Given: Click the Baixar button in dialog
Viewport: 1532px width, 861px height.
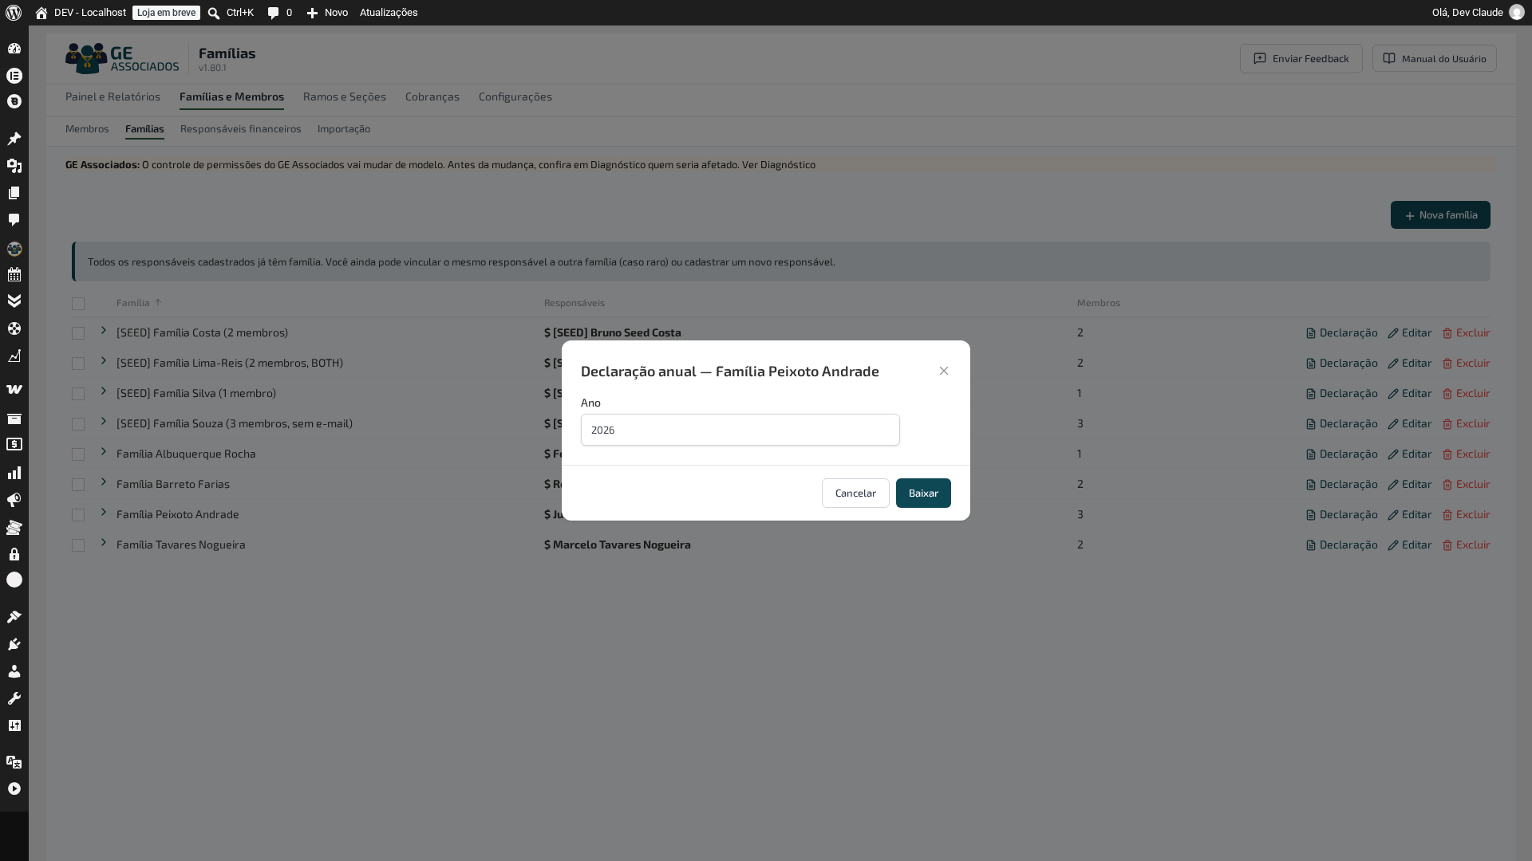Looking at the screenshot, I should click(x=923, y=493).
